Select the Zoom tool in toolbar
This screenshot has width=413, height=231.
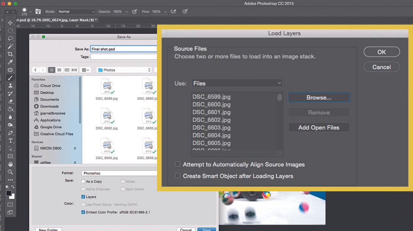pyautogui.click(x=11, y=172)
